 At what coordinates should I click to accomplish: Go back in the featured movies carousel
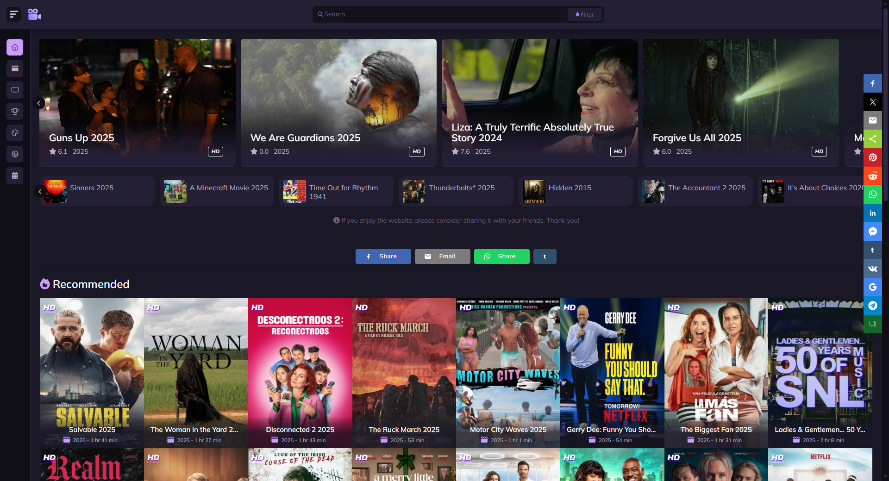coord(39,103)
